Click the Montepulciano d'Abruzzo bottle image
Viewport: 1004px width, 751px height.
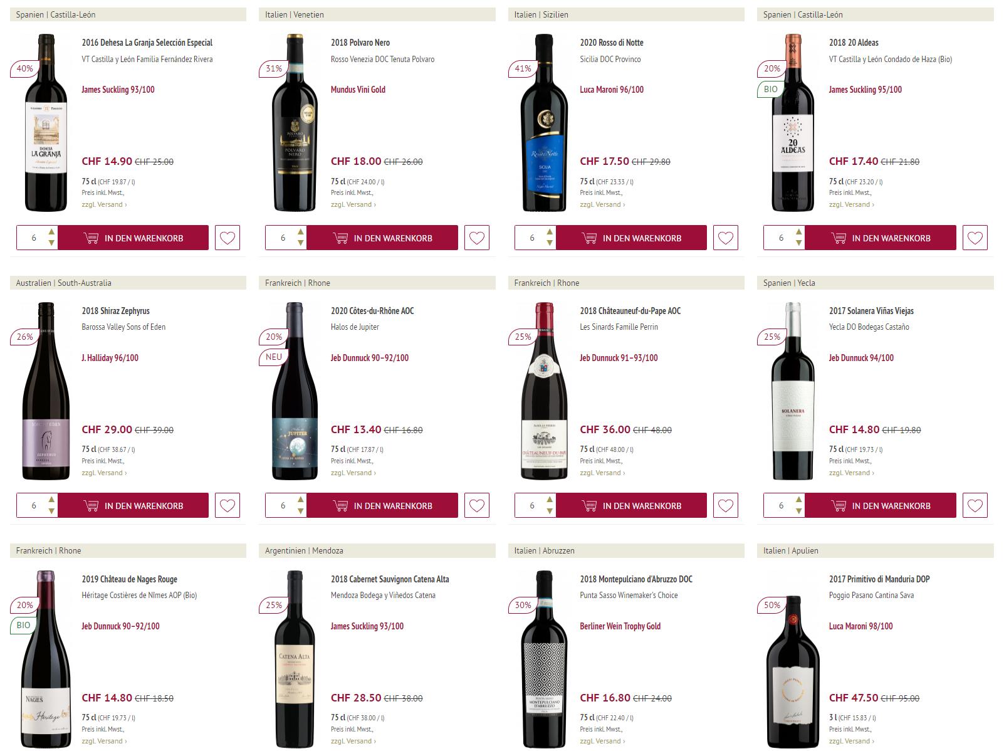pos(544,658)
